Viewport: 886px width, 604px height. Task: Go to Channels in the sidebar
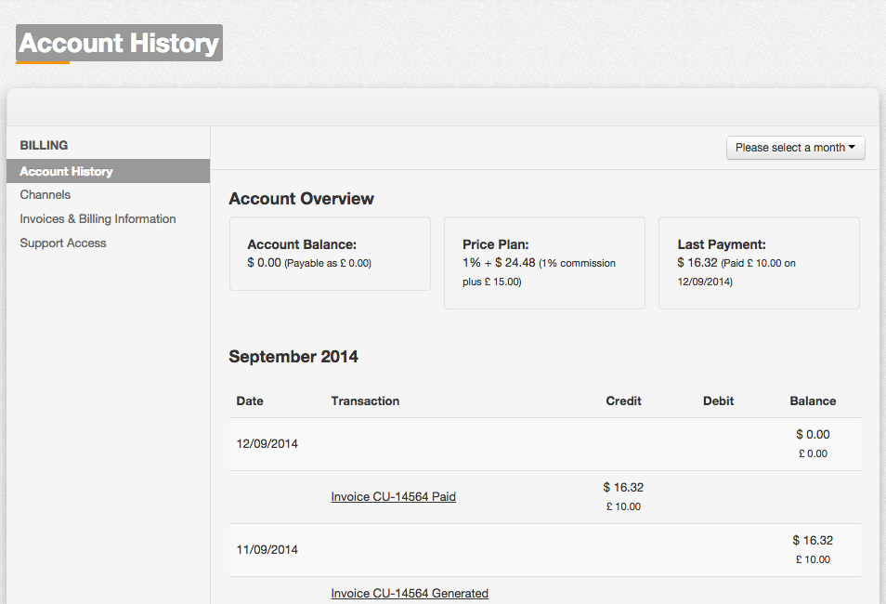[46, 195]
